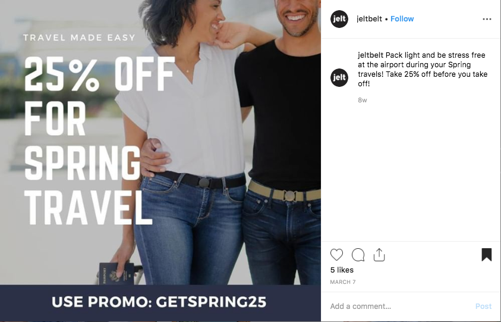
Task: Open jeltbelt username in post header
Action: point(369,19)
